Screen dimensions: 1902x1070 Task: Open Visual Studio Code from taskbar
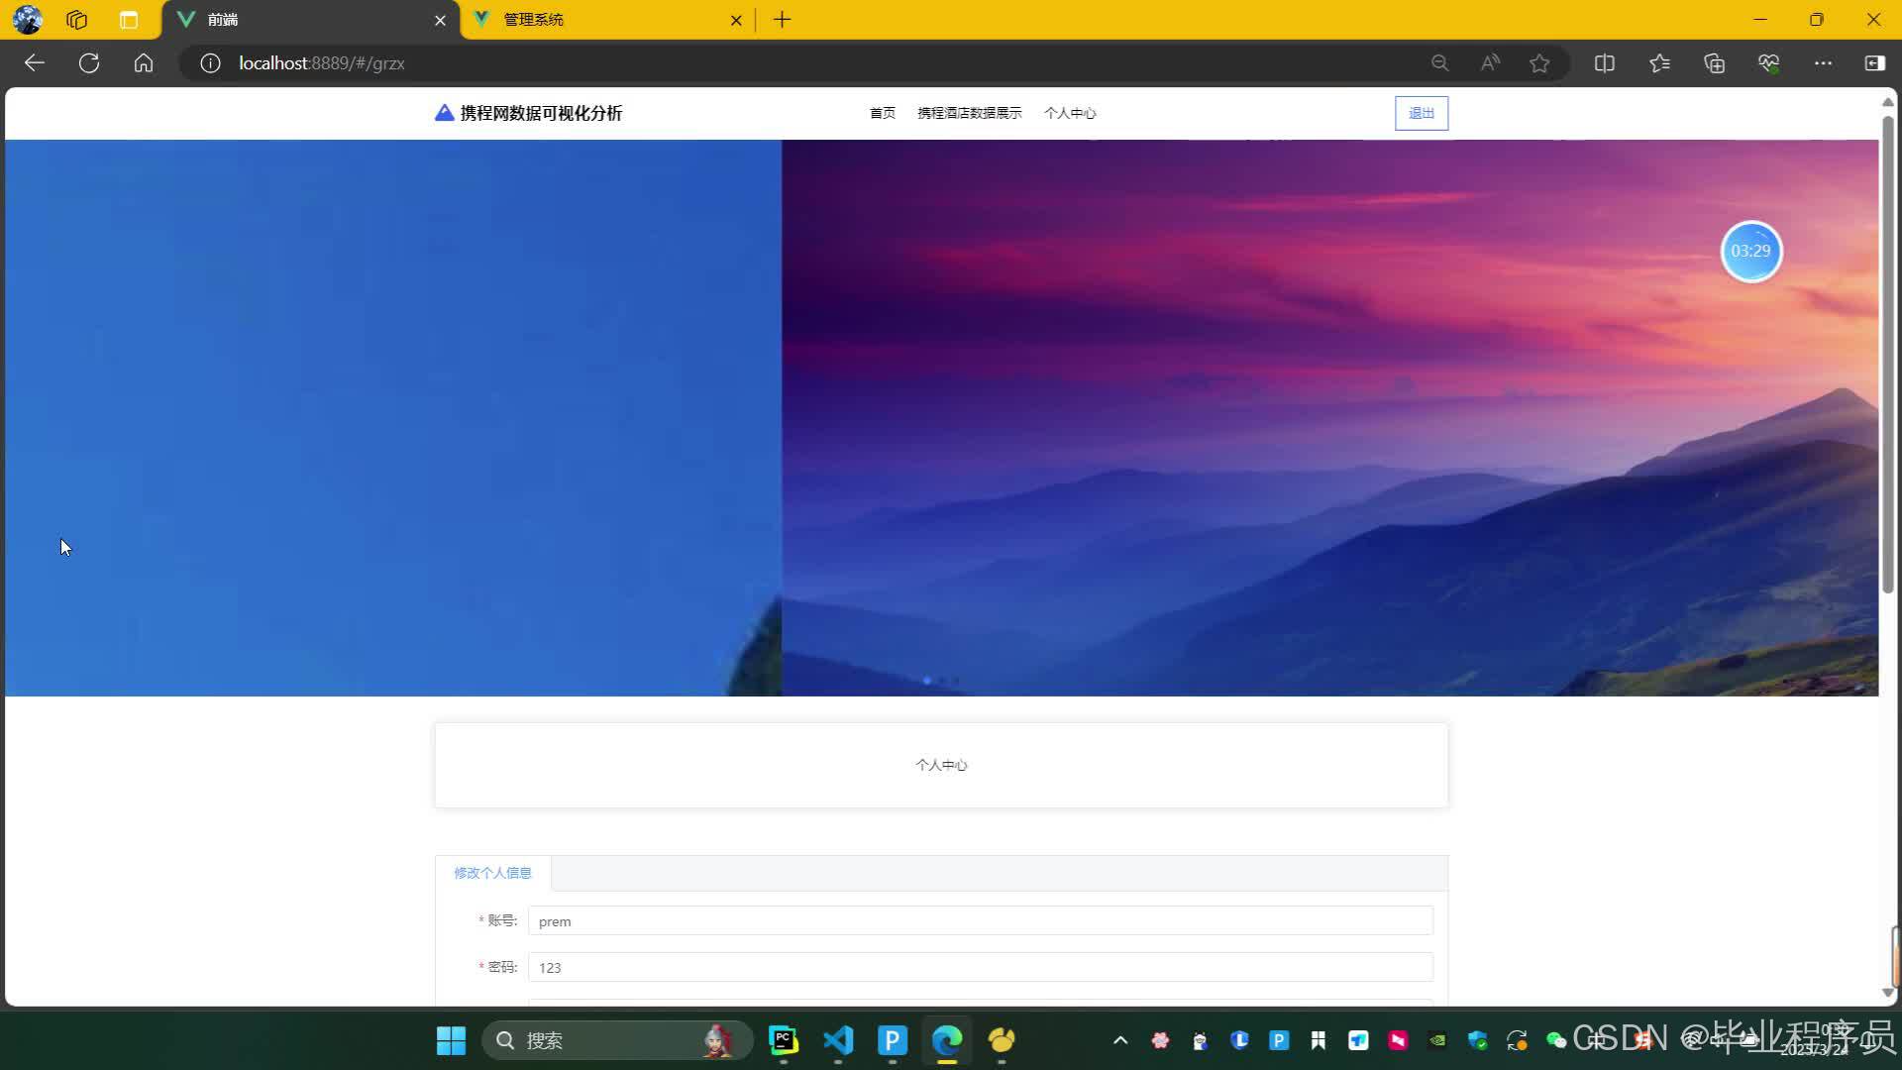[x=838, y=1040]
